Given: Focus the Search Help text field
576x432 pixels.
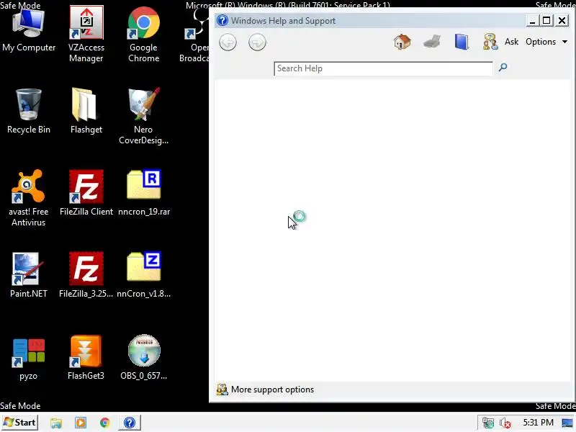Looking at the screenshot, I should (x=383, y=68).
